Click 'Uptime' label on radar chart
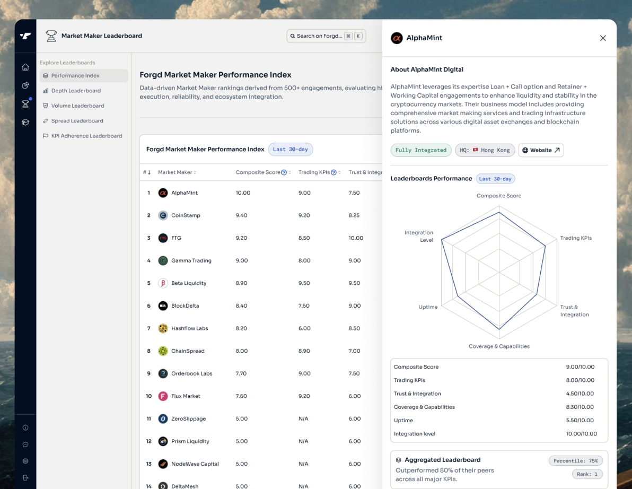The width and height of the screenshot is (632, 489). [428, 307]
